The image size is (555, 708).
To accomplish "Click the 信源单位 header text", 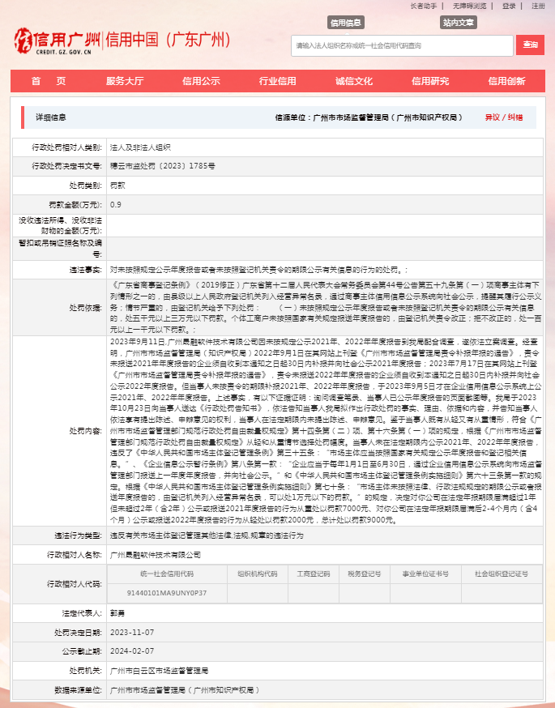I will coord(369,117).
